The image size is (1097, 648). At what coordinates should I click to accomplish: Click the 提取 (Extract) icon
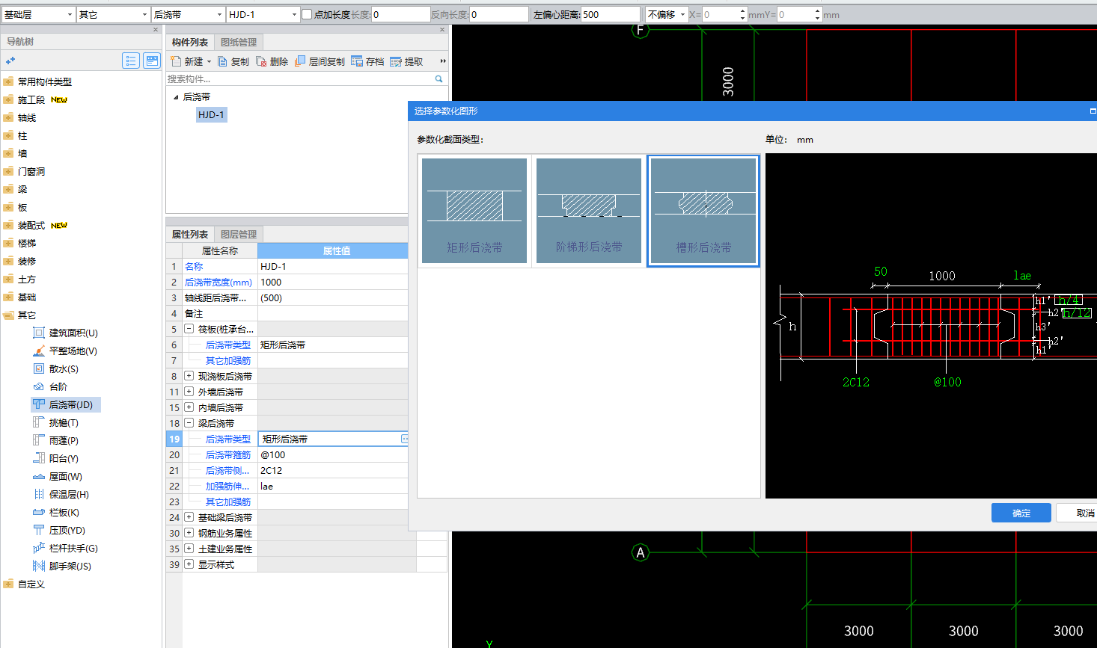click(396, 61)
